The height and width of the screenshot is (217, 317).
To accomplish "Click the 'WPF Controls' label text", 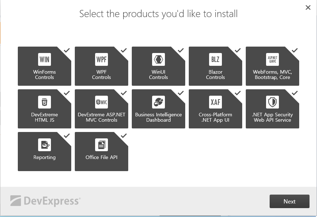I will click(x=102, y=74).
